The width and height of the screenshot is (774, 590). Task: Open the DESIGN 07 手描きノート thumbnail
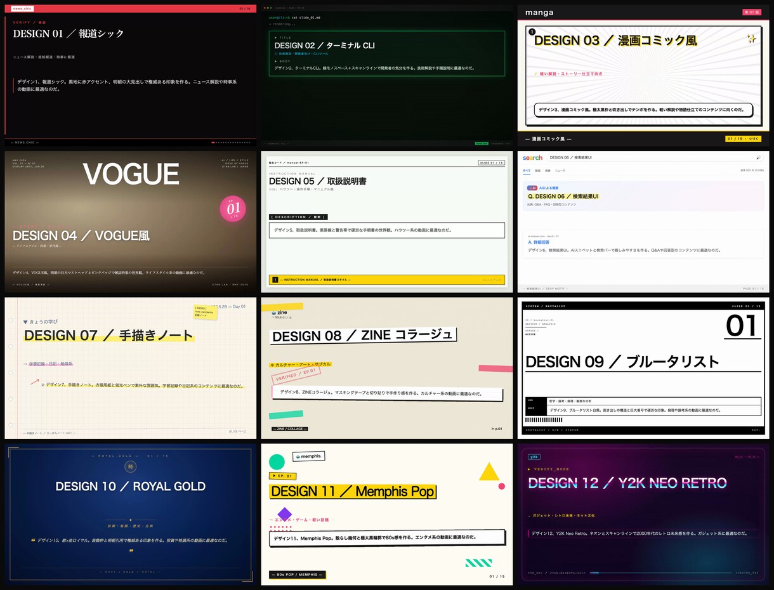(131, 368)
